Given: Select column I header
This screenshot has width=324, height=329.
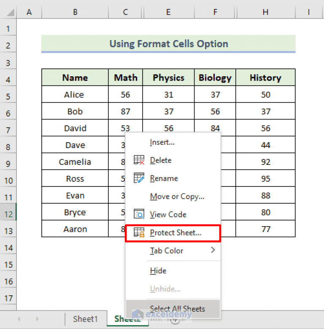Looking at the screenshot, I should coord(308,12).
